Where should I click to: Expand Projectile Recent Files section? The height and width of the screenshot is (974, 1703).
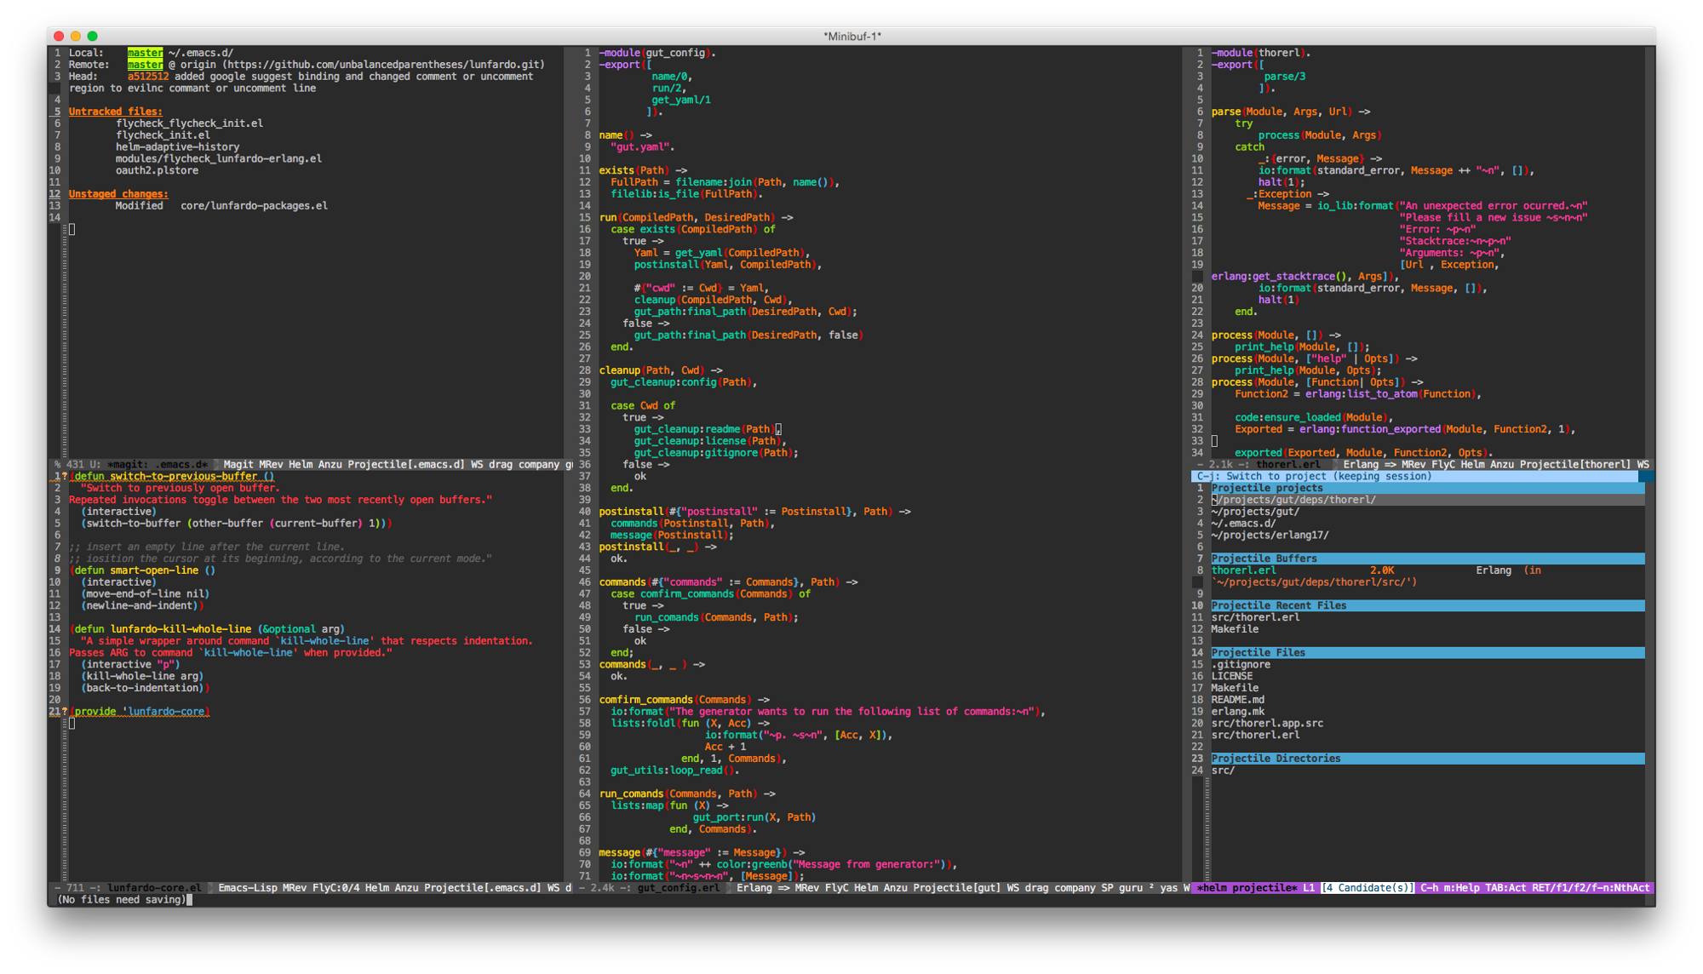(x=1278, y=605)
